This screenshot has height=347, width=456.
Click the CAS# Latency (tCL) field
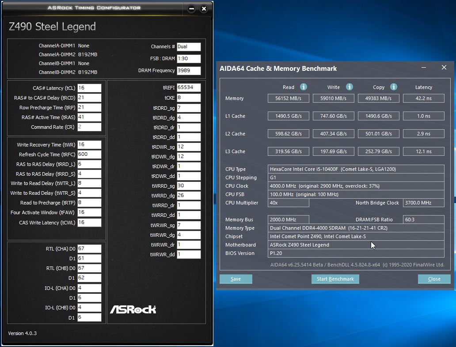click(x=89, y=88)
